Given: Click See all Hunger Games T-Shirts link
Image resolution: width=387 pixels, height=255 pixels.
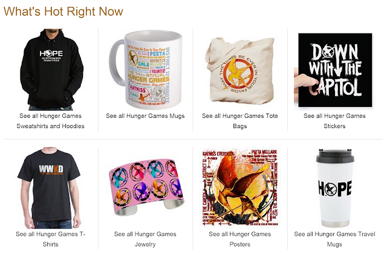Looking at the screenshot, I should pyautogui.click(x=50, y=239).
